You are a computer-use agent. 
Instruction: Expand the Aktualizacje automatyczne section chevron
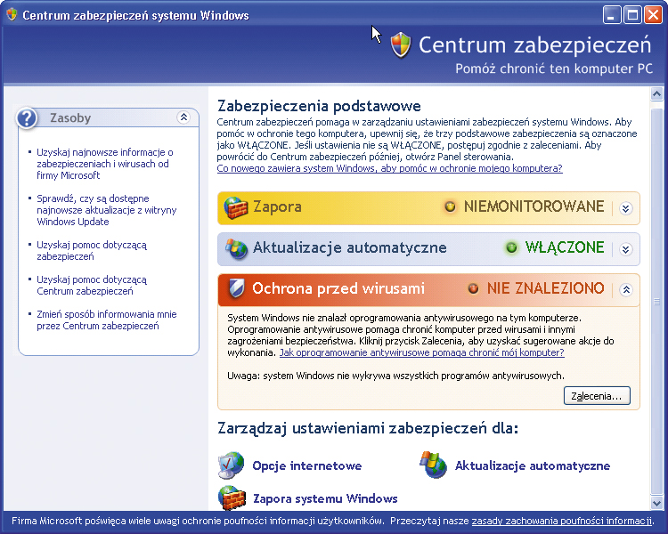tap(625, 249)
